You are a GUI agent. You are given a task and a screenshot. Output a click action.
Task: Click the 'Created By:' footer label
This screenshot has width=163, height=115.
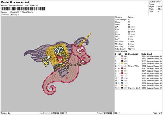tap(6, 113)
